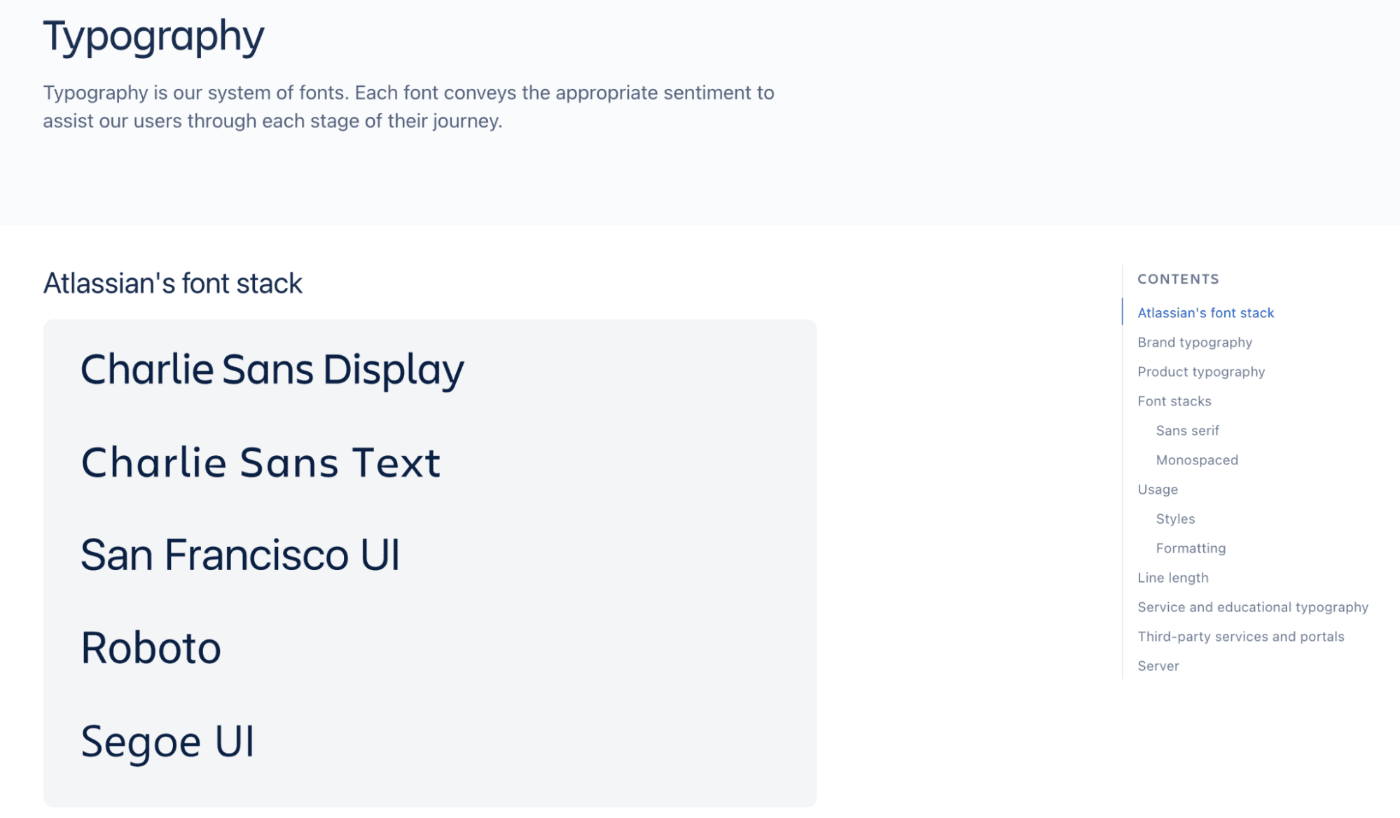Jump to Brand typography section
Image resolution: width=1400 pixels, height=818 pixels.
pyautogui.click(x=1194, y=342)
